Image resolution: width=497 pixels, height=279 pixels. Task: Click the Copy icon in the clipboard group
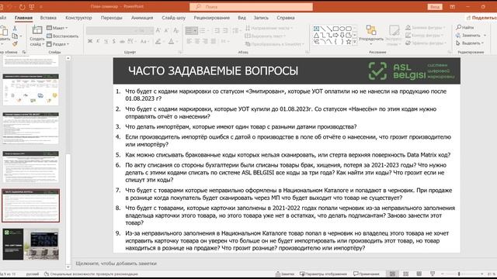pos(15,36)
